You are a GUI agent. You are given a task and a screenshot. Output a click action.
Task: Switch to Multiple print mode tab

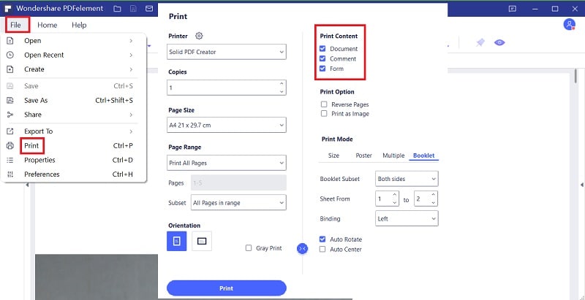point(393,155)
